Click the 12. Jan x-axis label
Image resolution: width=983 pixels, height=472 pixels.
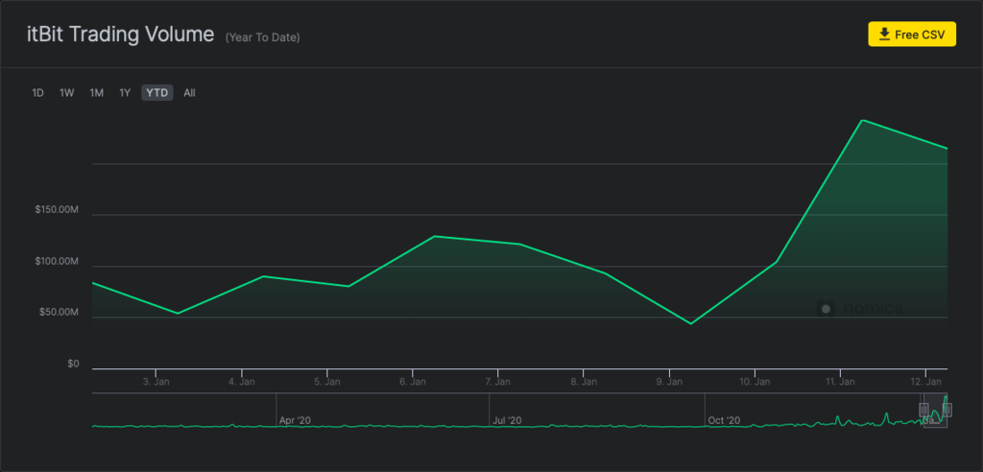click(925, 382)
